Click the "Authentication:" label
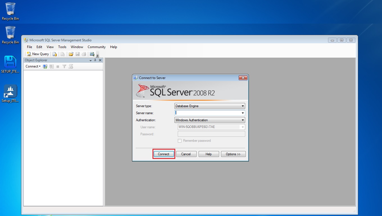The height and width of the screenshot is (216, 382). pyautogui.click(x=146, y=120)
